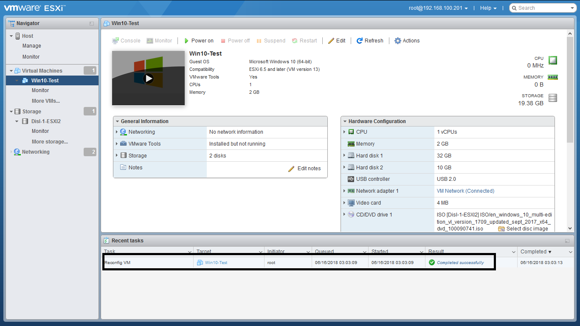This screenshot has width=580, height=326.
Task: Click the Power on play icon
Action: point(186,41)
